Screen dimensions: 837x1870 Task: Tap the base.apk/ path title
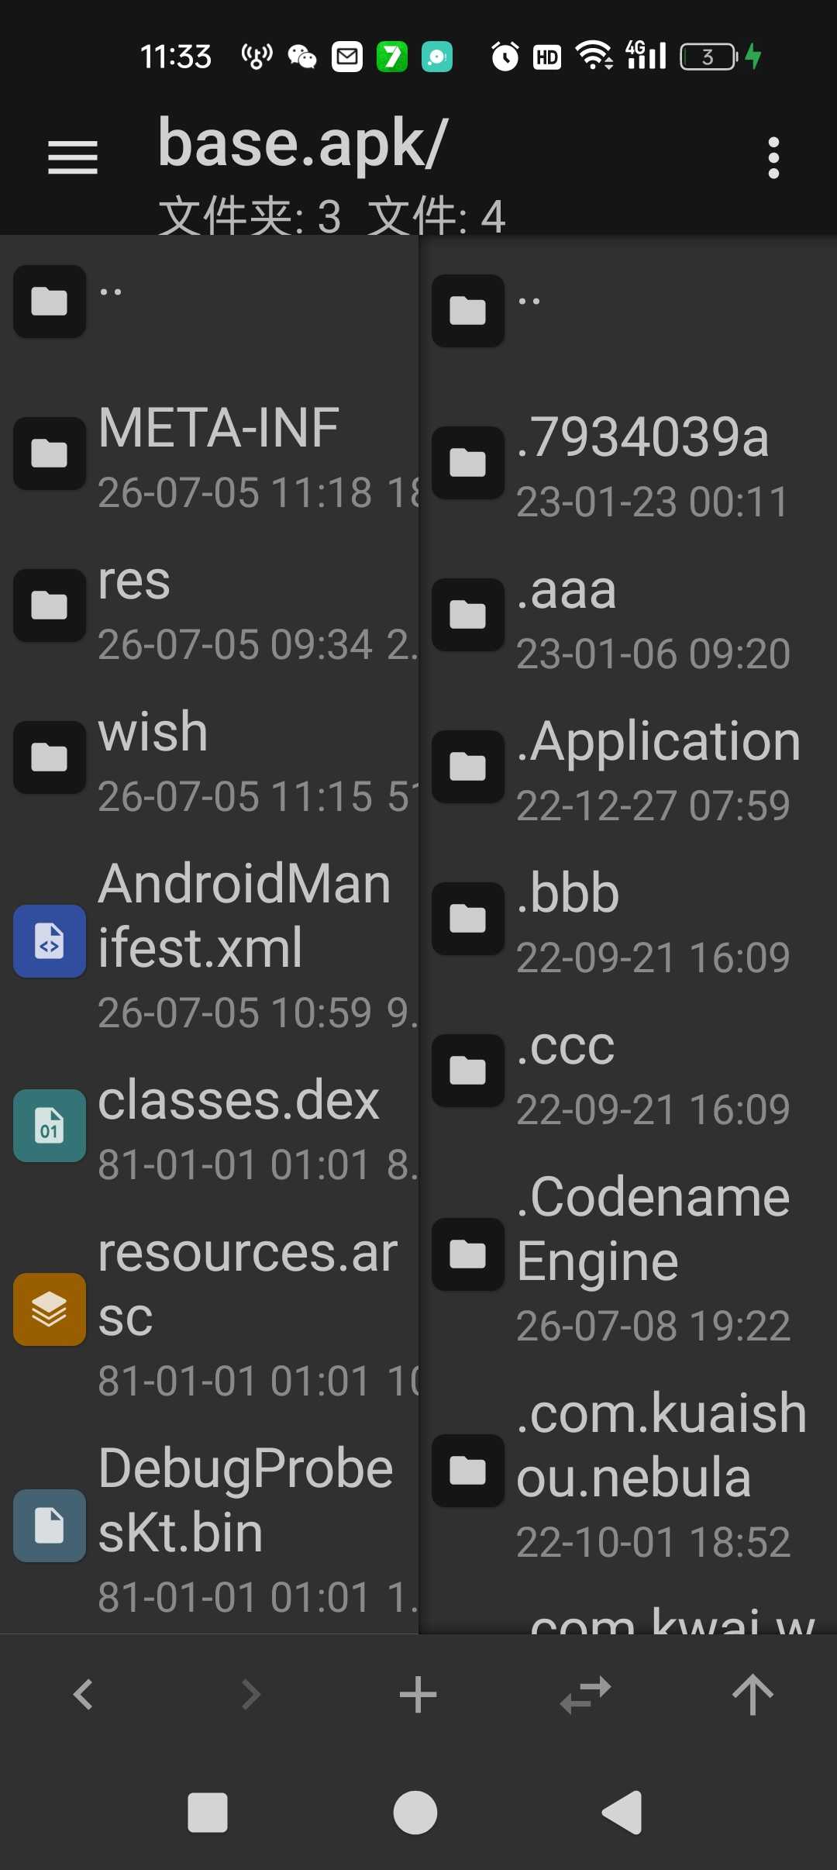(302, 143)
